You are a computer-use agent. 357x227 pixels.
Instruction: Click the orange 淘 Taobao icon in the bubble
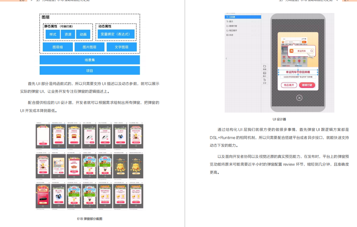[x=291, y=51]
